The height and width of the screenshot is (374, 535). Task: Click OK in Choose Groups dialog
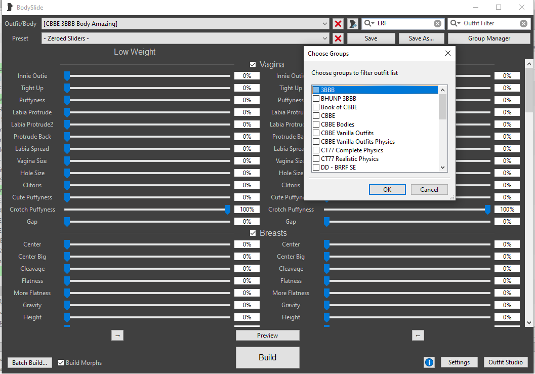point(387,189)
